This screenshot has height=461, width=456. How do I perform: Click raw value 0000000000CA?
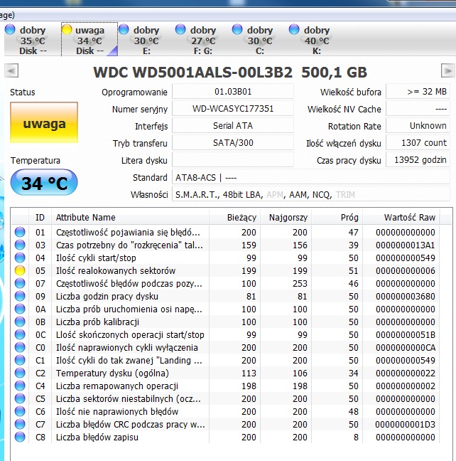point(405,347)
